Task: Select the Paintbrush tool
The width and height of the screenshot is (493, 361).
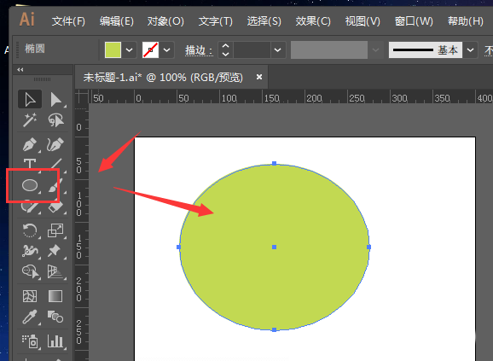Action: pyautogui.click(x=55, y=185)
